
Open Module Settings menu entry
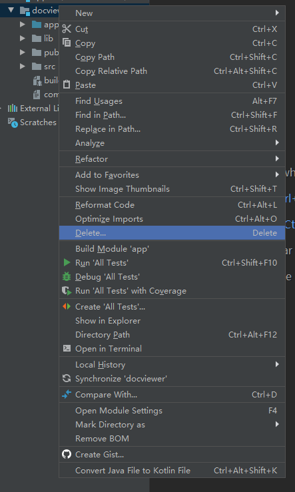(172, 410)
